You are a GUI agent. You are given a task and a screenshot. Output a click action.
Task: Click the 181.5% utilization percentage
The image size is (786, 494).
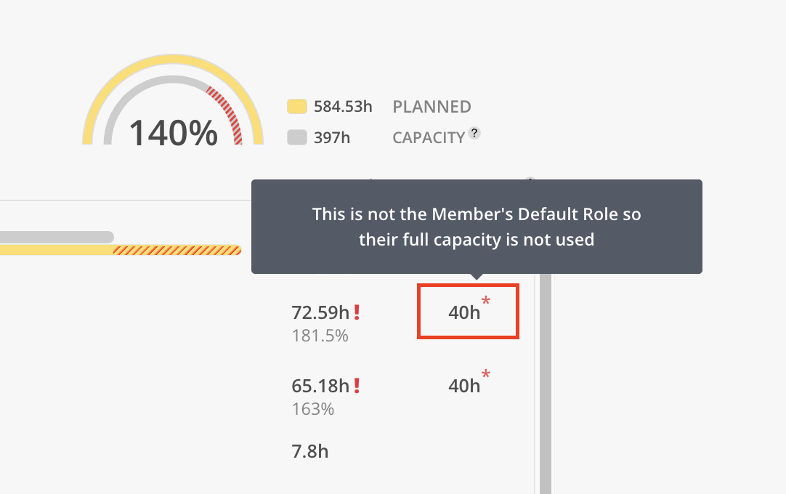point(320,336)
